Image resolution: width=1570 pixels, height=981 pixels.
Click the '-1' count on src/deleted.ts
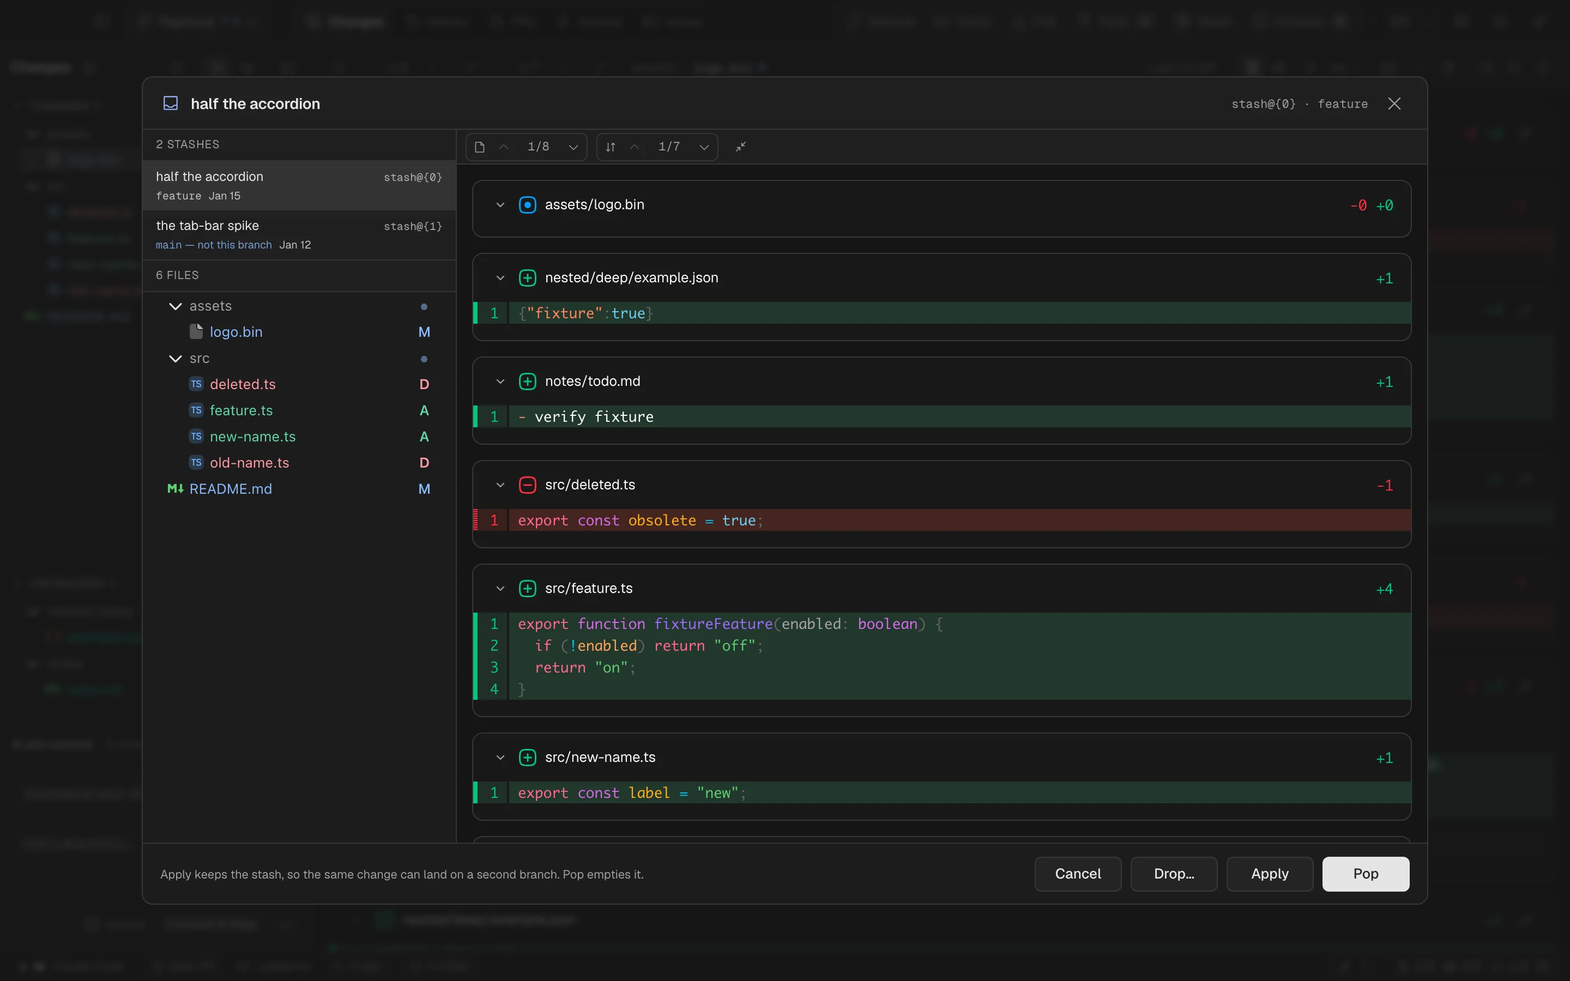(1385, 485)
